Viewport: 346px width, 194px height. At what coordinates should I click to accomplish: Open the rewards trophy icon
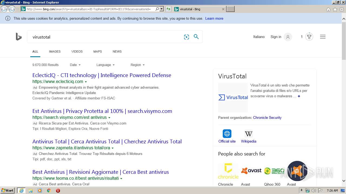point(309,37)
